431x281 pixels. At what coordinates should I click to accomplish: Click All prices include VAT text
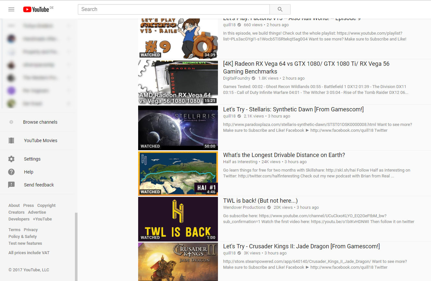[x=29, y=253]
